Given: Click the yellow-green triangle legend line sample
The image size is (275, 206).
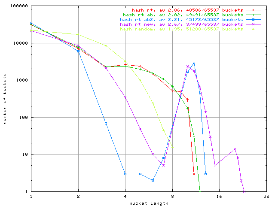Looking at the screenshot, I should coord(253,29).
